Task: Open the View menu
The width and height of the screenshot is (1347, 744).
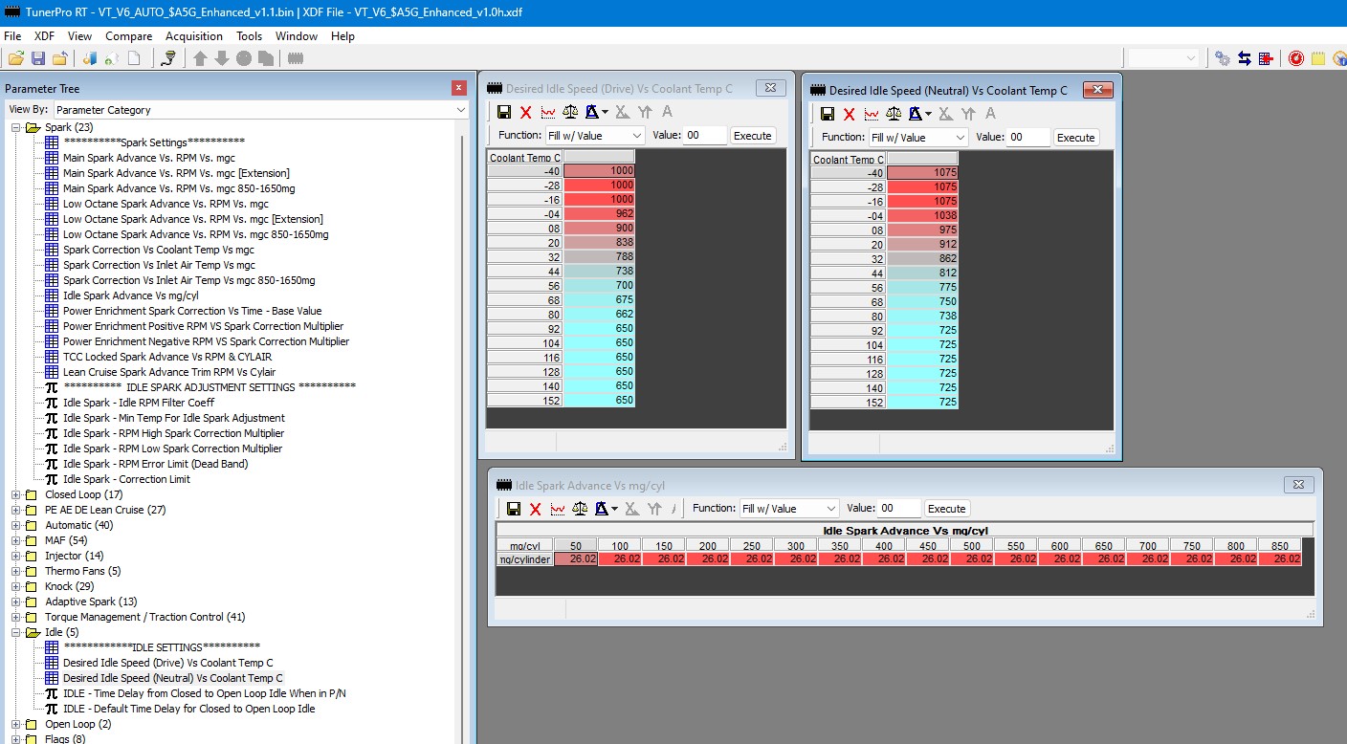Action: point(80,36)
